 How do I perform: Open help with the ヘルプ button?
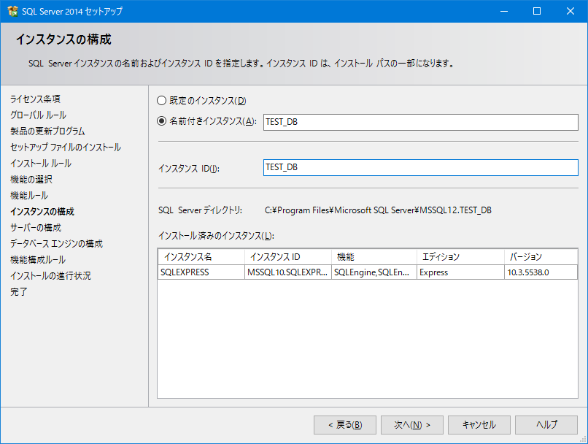point(546,425)
